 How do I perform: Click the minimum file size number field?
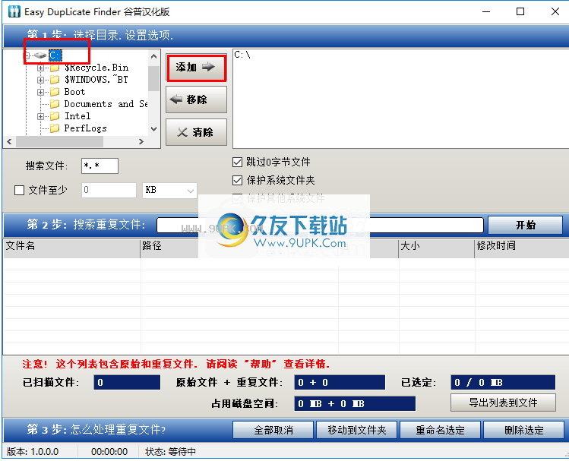point(109,190)
